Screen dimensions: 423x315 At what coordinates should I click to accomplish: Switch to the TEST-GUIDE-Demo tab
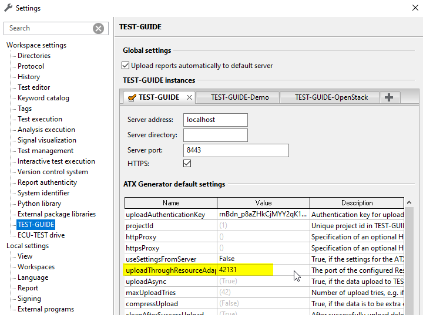(x=240, y=97)
